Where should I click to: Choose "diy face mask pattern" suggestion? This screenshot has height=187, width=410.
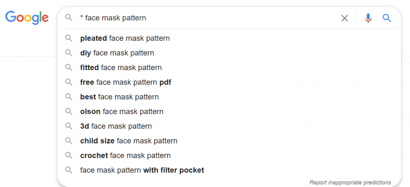point(117,53)
